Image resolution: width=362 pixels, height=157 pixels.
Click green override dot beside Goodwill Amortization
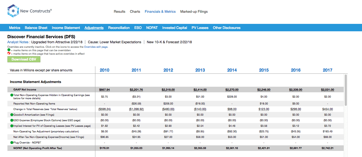pos(12,115)
